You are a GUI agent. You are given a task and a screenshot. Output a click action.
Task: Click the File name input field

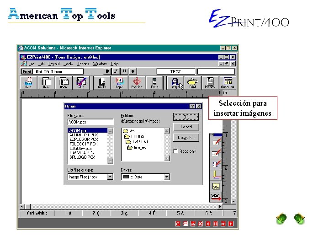coord(90,122)
